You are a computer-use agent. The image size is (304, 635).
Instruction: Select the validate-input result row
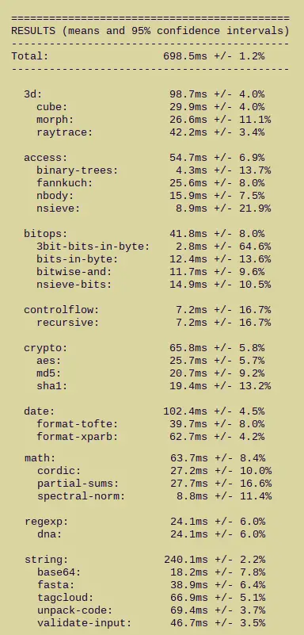[x=151, y=623]
